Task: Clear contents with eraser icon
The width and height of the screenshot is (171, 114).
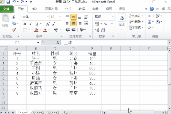Action: point(150,28)
